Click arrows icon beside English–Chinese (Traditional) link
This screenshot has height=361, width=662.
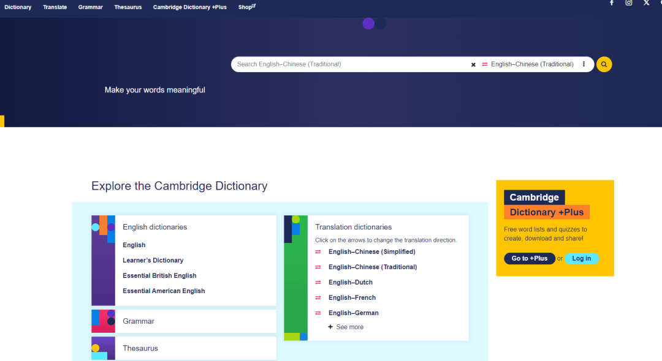318,267
